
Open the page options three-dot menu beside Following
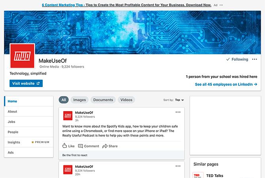coord(254,59)
